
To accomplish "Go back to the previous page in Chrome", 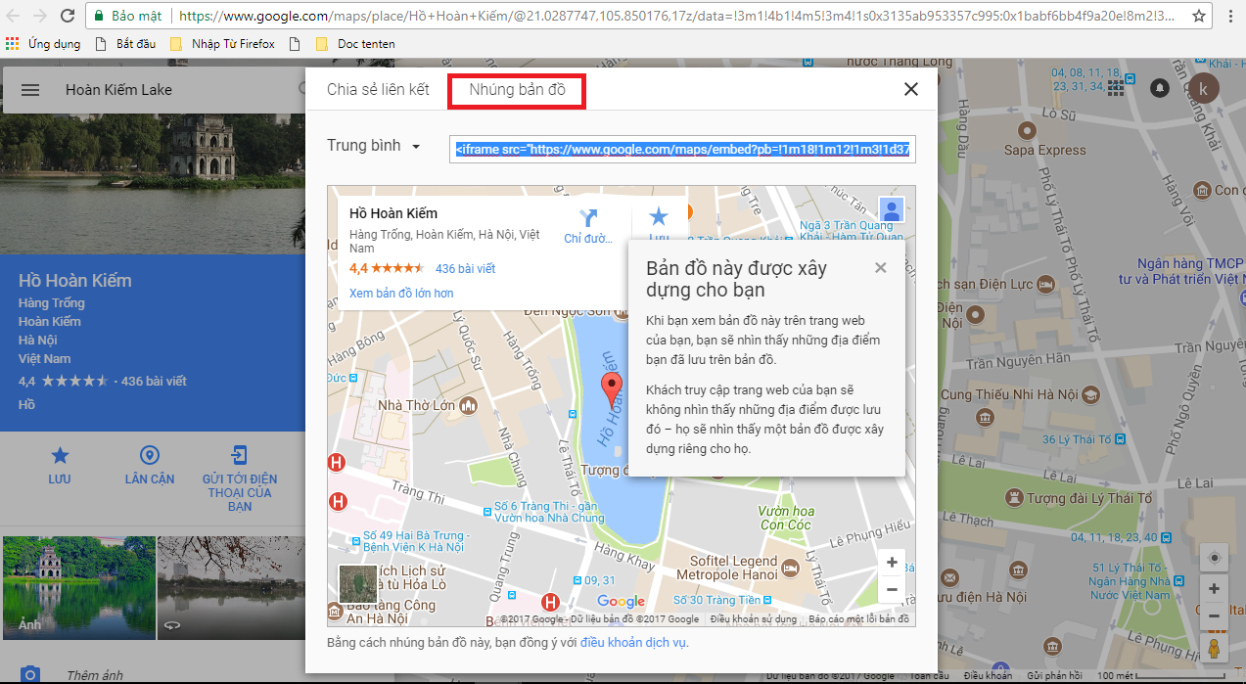I will tap(14, 16).
